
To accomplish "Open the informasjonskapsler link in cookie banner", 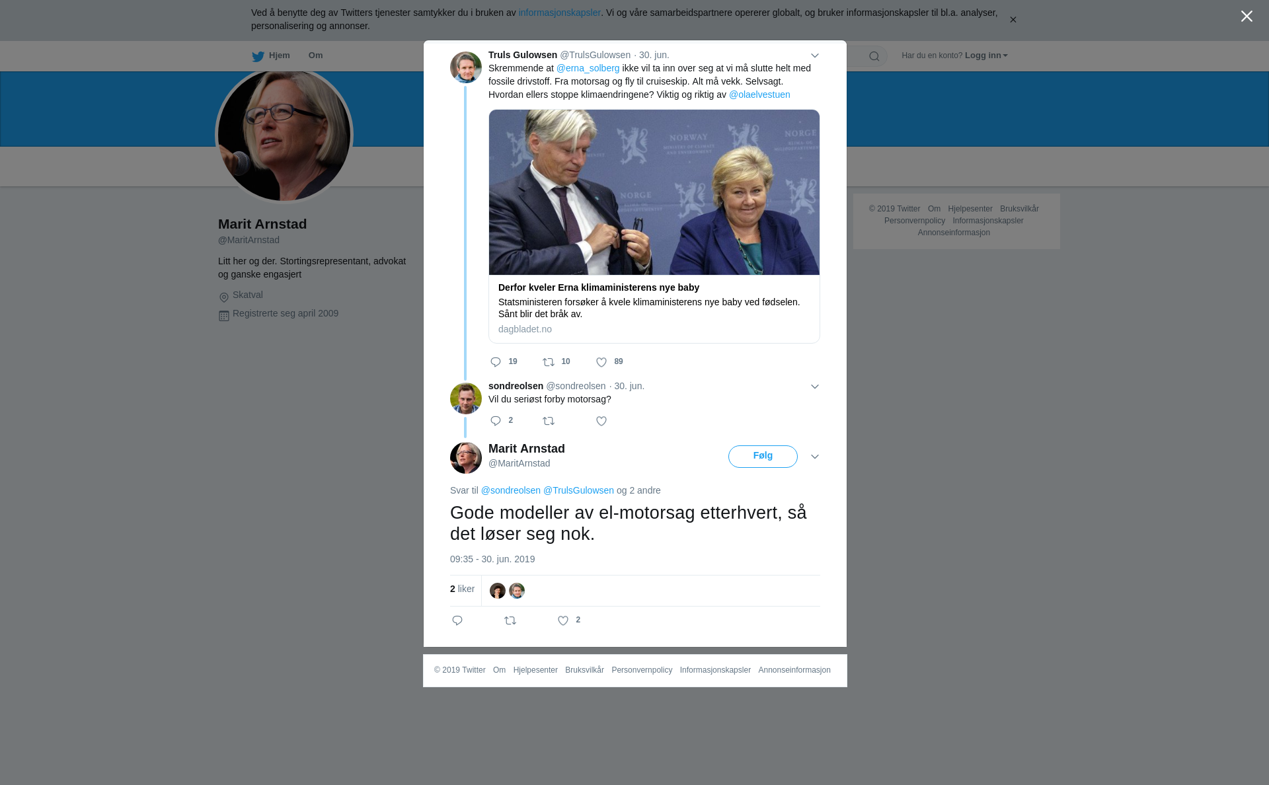I will click(x=559, y=13).
